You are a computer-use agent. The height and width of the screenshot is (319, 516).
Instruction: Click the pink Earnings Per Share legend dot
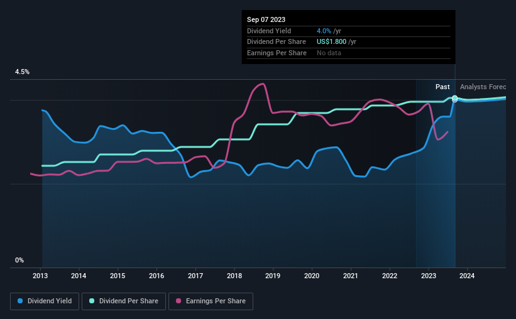click(178, 301)
